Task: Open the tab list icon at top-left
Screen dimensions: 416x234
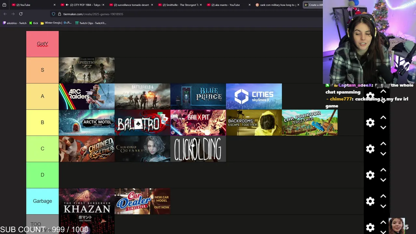Action: point(4,5)
